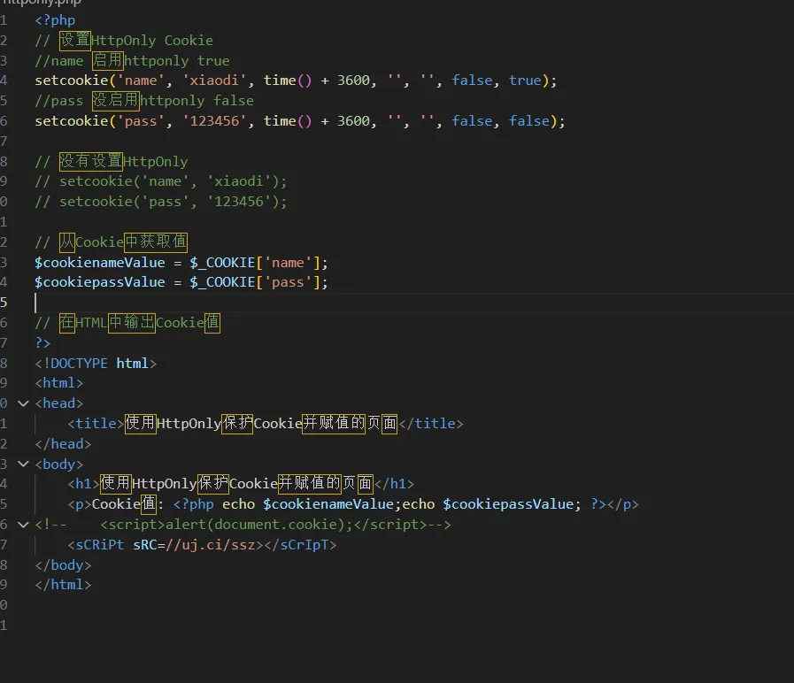The image size is (794, 683).
Task: Collapse the HTML comment fold chevron
Action: 23,525
